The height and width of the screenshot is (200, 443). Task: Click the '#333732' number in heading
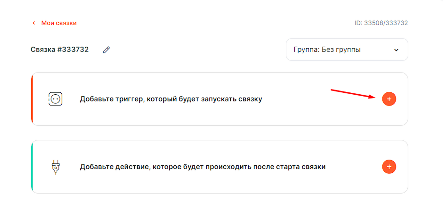[x=73, y=50]
